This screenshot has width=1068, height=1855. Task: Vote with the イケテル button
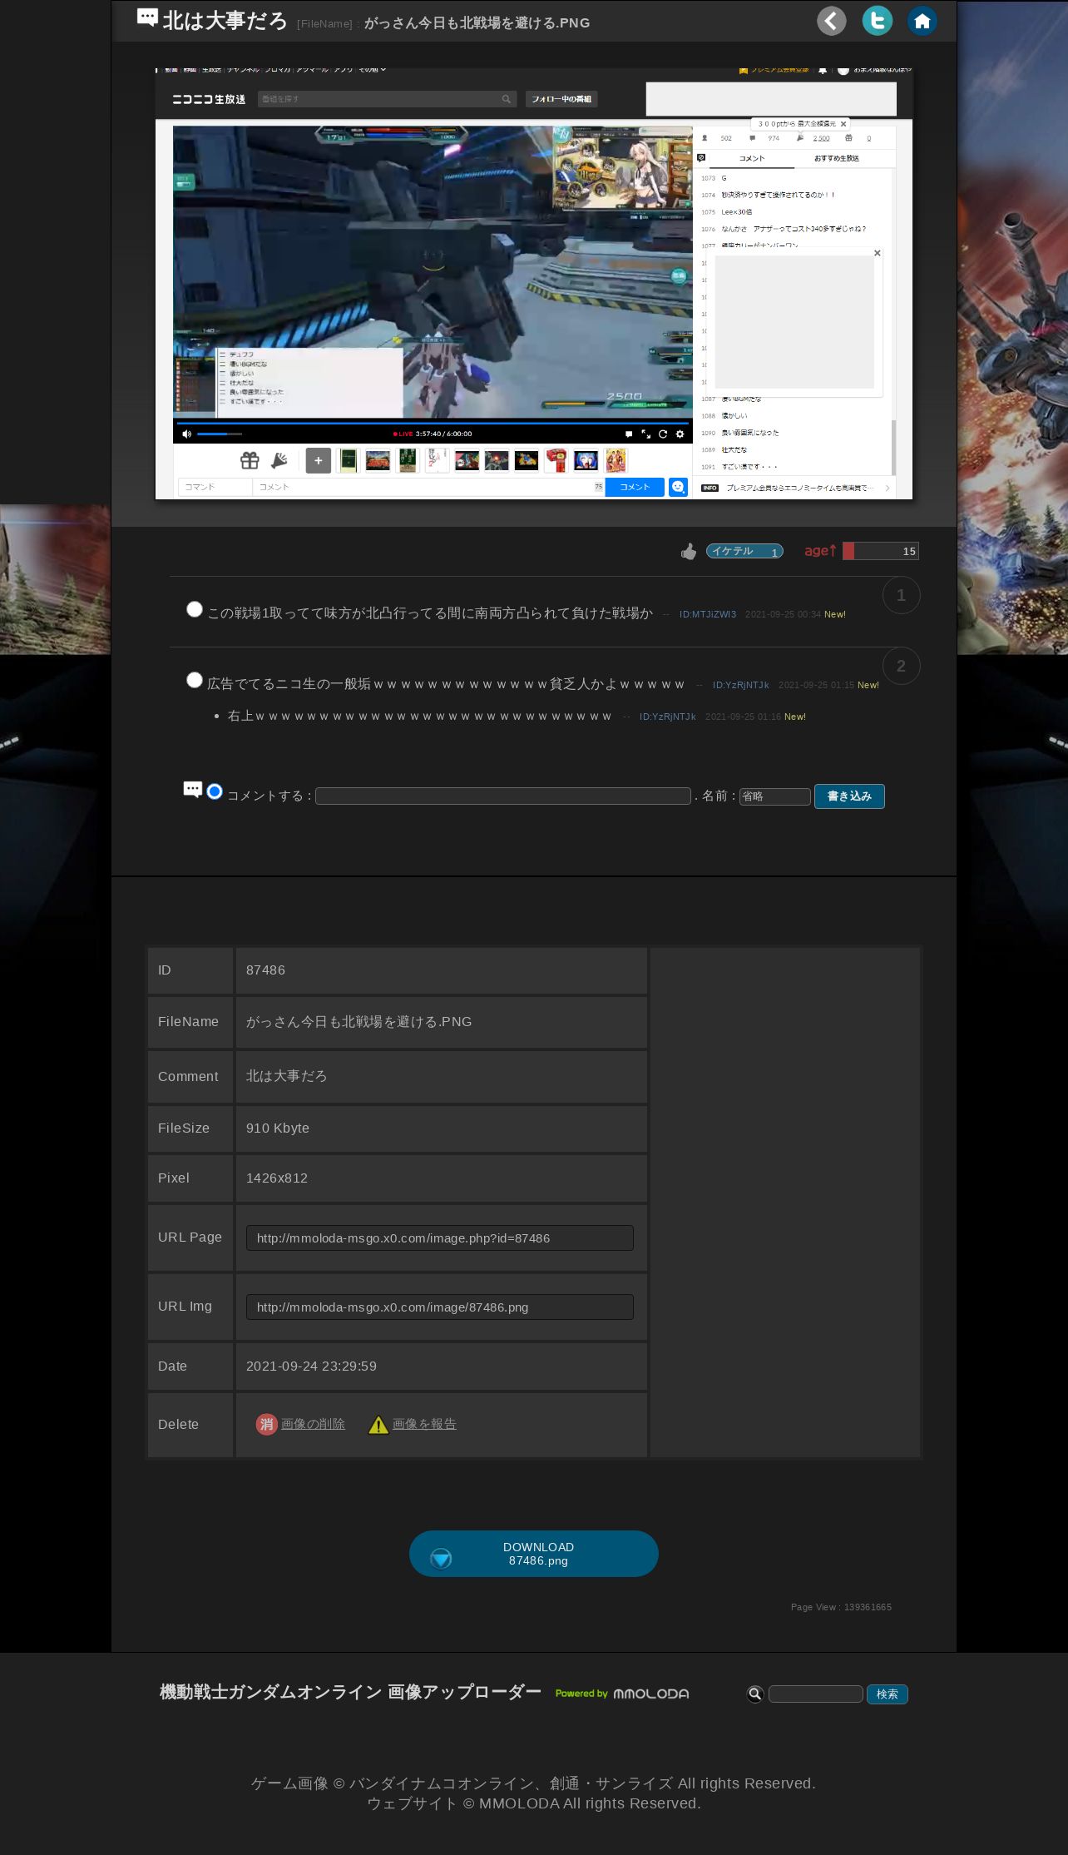tap(744, 551)
